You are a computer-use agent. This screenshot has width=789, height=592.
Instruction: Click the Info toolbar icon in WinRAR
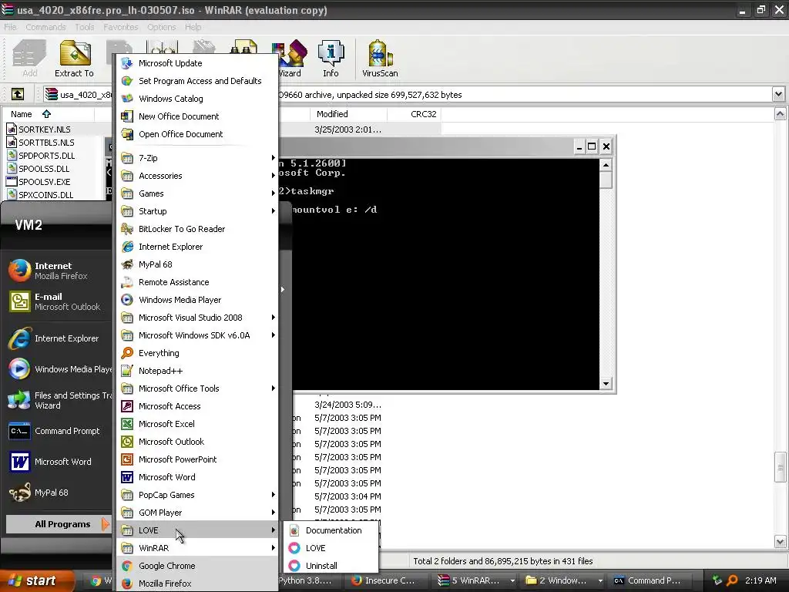[331, 59]
